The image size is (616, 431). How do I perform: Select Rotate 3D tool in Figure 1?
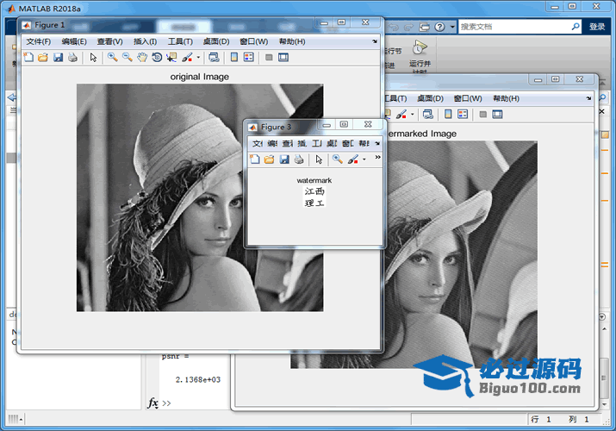point(157,58)
